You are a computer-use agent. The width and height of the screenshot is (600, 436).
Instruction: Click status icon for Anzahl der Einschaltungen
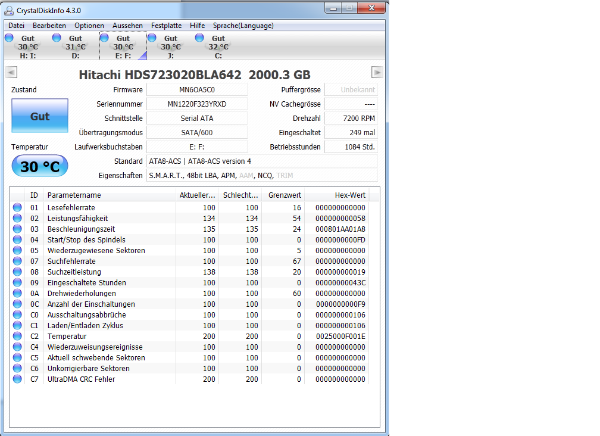click(17, 304)
